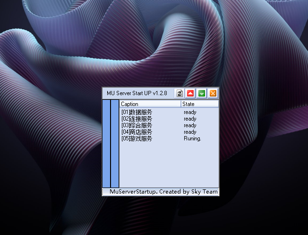The height and width of the screenshot is (235, 308).
Task: Click the empty area below the service list
Action: click(169, 164)
